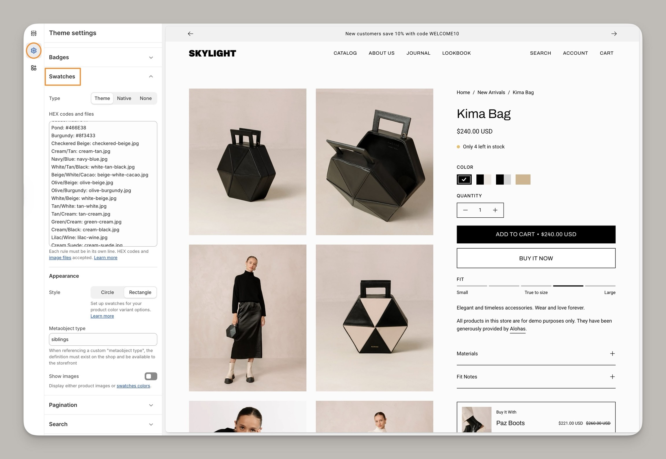The image size is (666, 459).
Task: Decrease quantity with minus icon
Action: click(465, 210)
